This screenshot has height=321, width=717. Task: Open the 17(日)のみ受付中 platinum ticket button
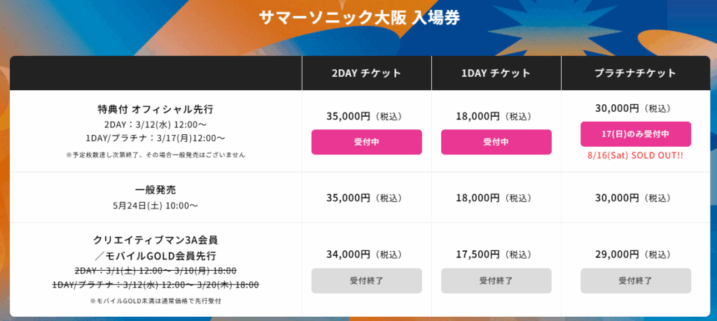tap(636, 134)
